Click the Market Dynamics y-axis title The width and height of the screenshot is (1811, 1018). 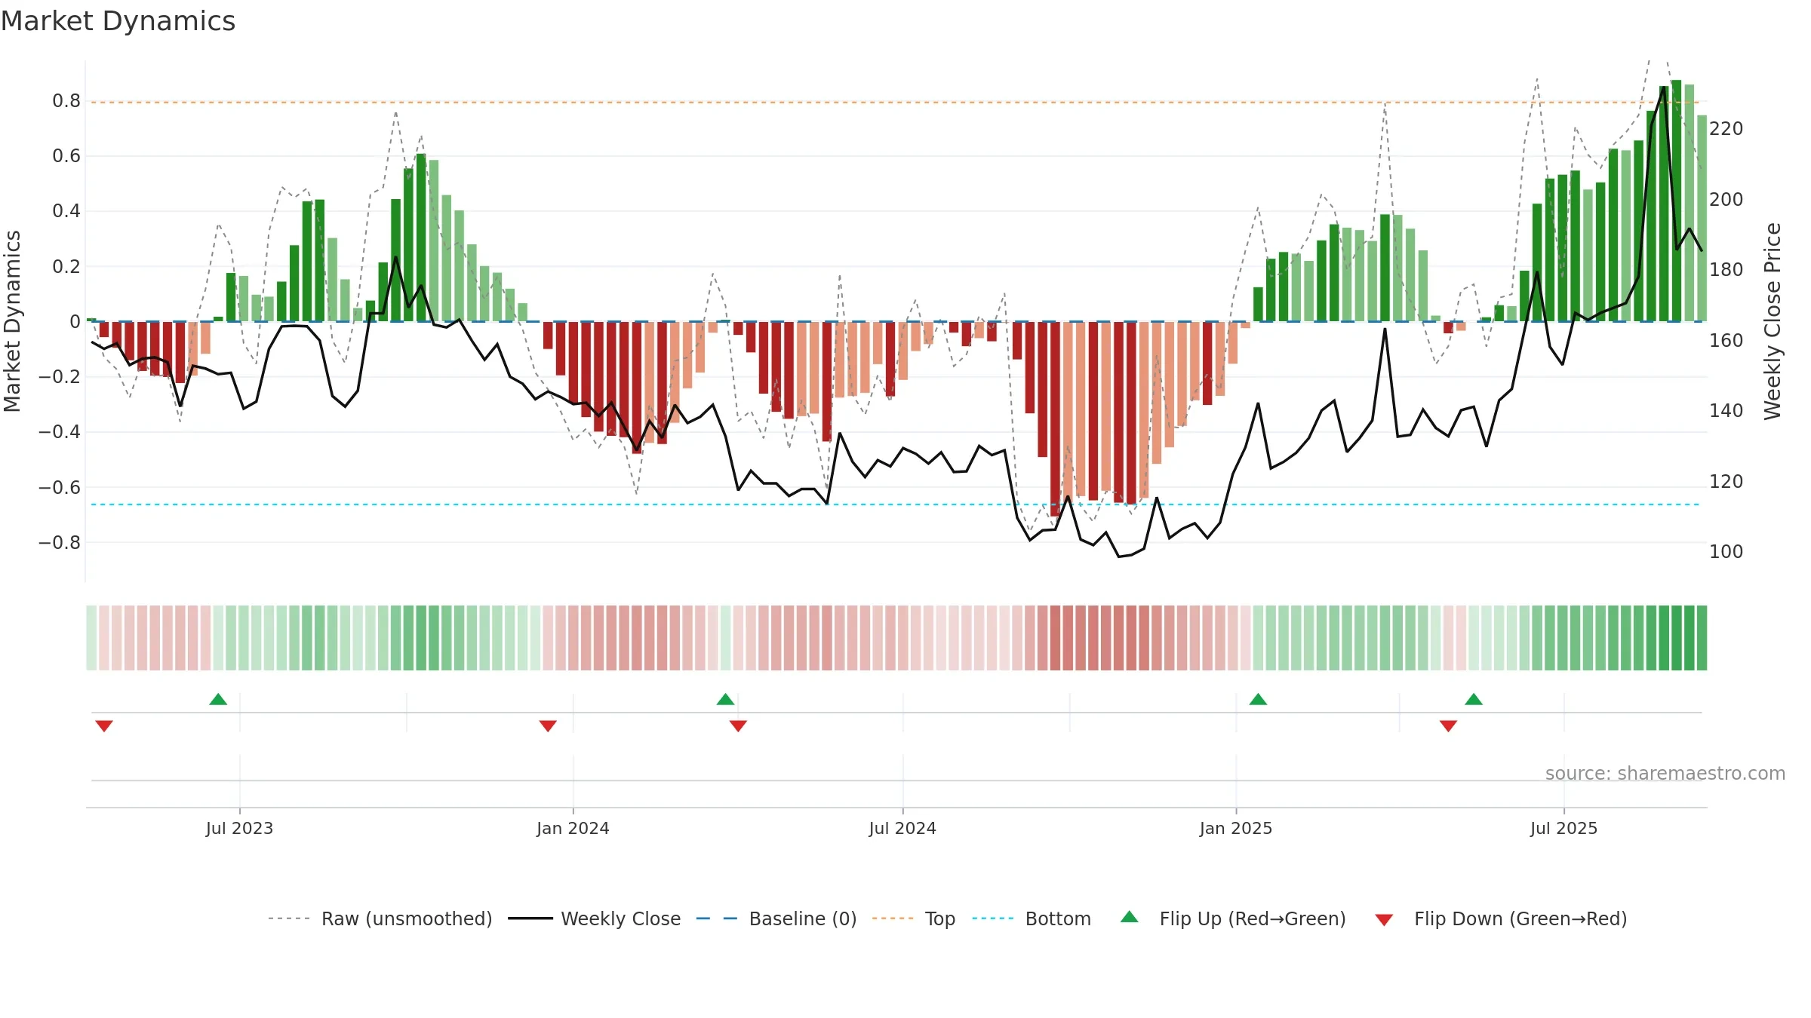pyautogui.click(x=12, y=321)
